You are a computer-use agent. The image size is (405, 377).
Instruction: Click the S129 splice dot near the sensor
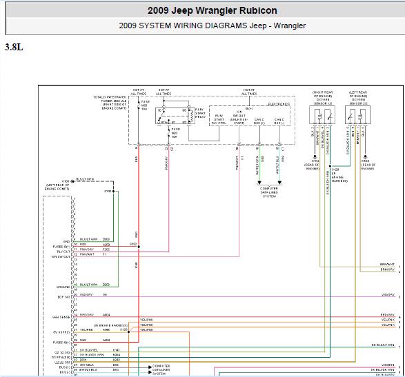tap(330, 166)
